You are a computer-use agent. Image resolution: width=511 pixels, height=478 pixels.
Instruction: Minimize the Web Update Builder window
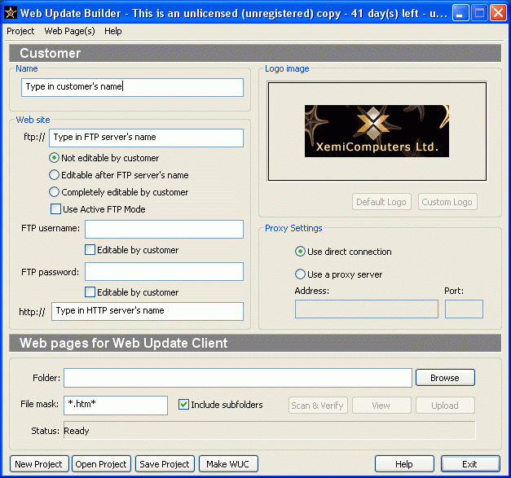(x=460, y=13)
